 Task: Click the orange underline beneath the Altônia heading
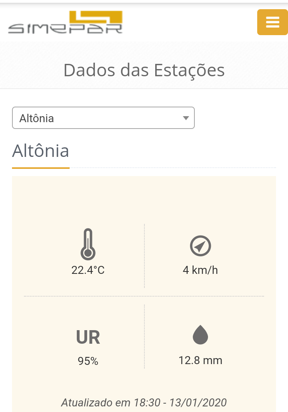pos(41,168)
